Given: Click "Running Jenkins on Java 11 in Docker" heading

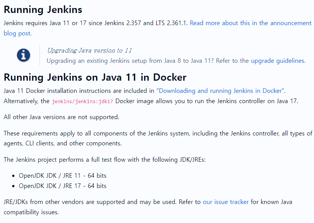Looking at the screenshot, I should [x=95, y=77].
